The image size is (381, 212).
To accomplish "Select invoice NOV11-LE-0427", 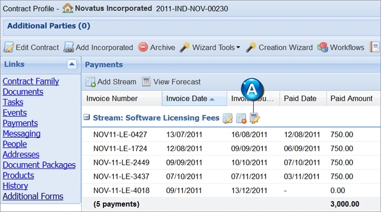I will point(120,134).
